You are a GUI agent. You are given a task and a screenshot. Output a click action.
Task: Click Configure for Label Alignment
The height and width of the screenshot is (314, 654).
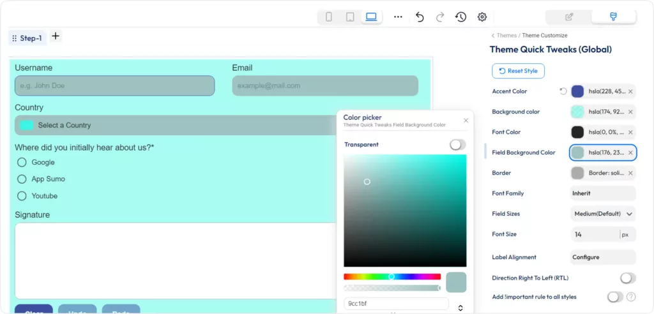pos(603,257)
